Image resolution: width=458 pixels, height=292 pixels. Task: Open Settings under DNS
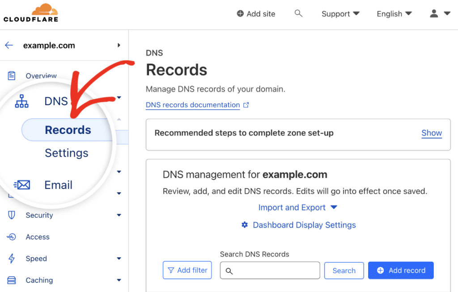[66, 153]
